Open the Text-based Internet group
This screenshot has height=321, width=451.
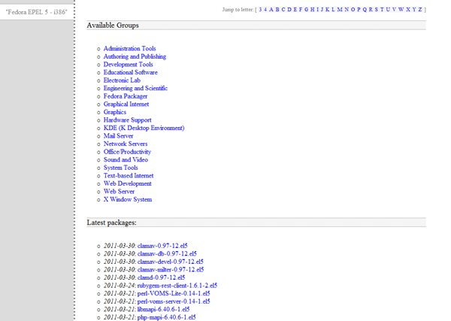[x=129, y=176]
